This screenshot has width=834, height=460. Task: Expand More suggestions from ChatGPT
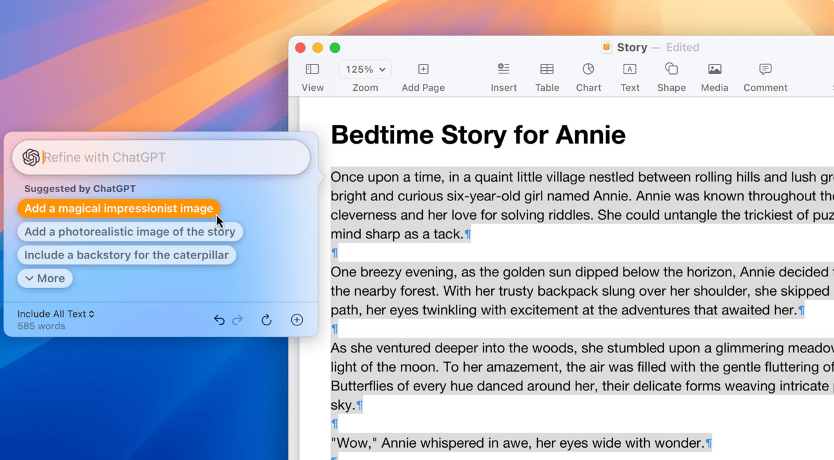coord(45,278)
